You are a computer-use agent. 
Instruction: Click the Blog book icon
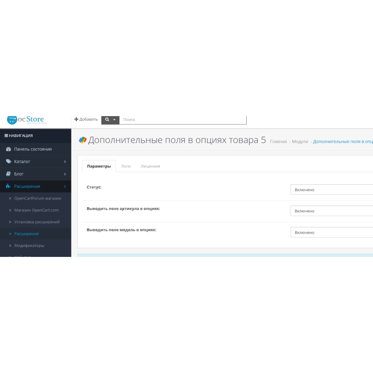[x=8, y=174]
